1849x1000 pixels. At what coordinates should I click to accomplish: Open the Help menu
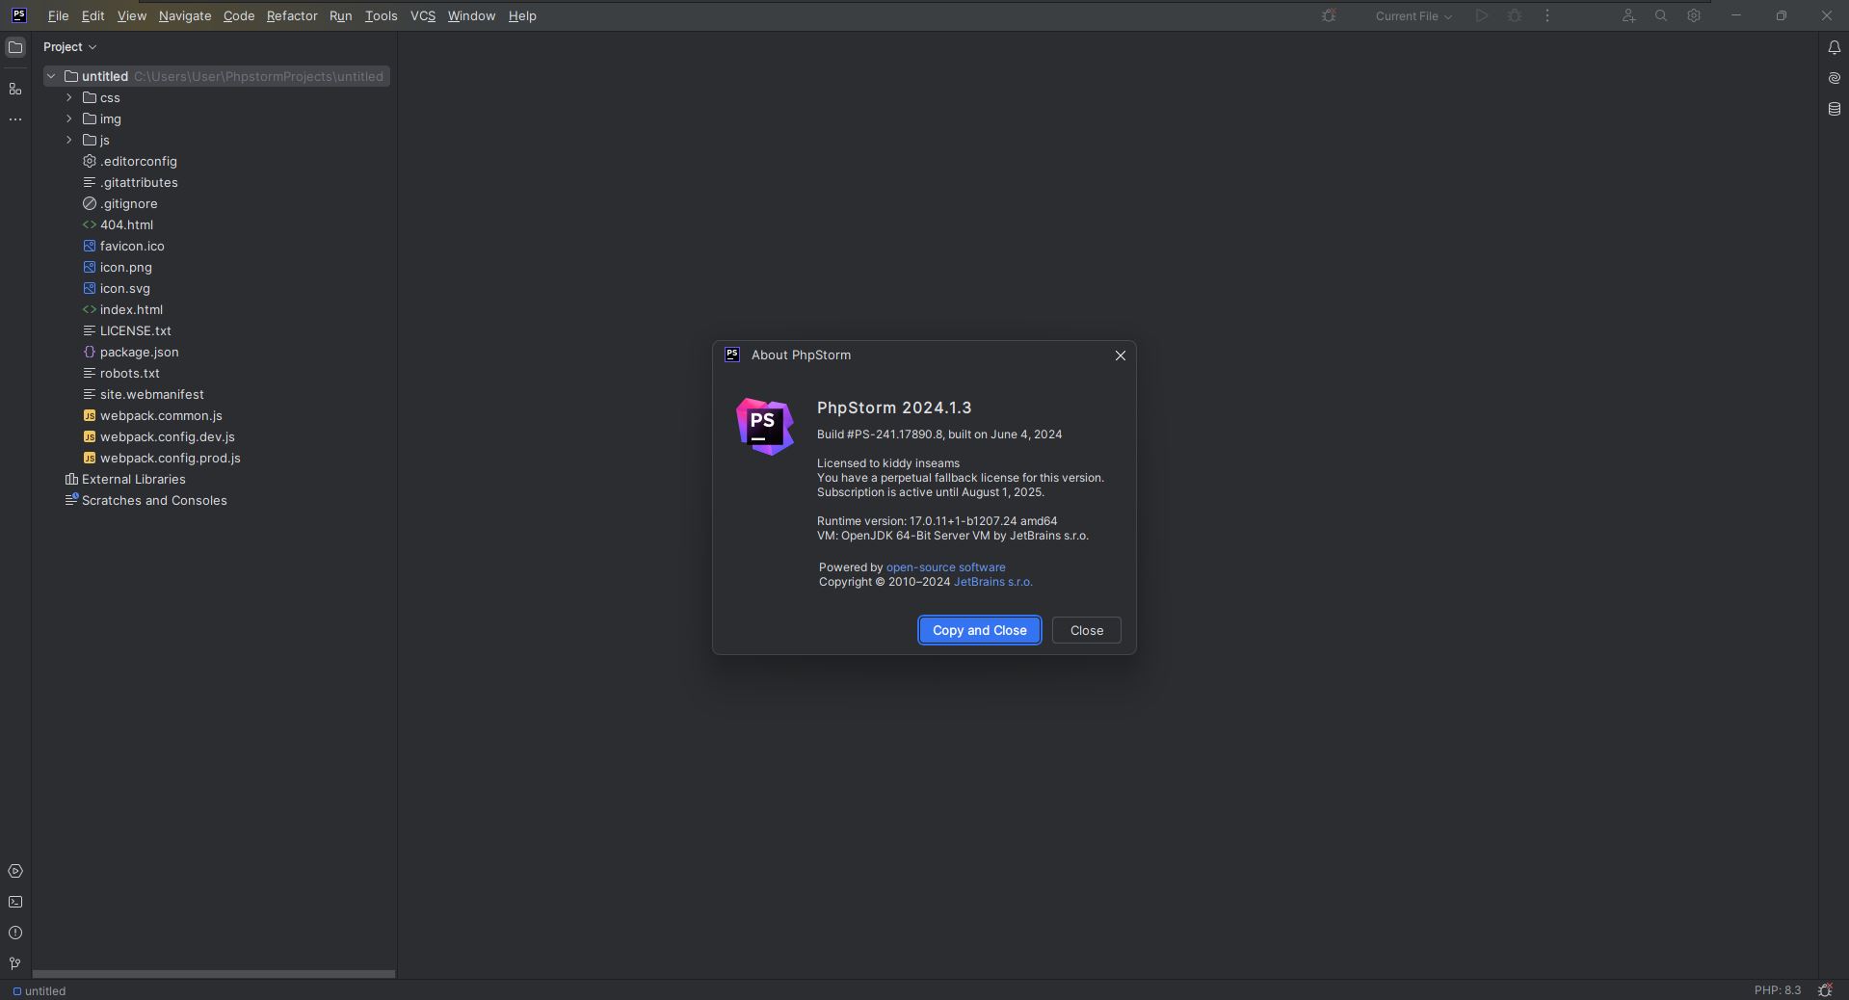522,15
